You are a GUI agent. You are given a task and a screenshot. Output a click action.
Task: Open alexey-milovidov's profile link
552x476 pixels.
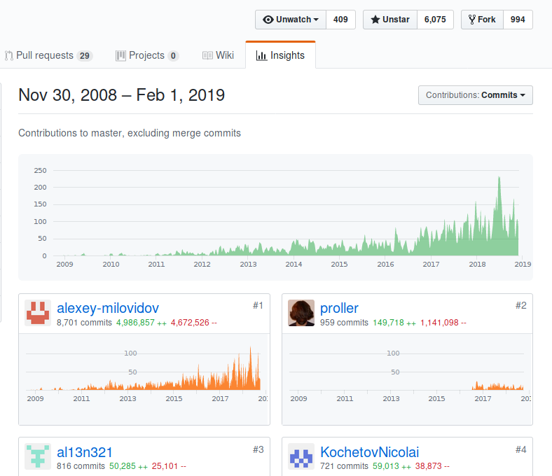[x=107, y=308]
